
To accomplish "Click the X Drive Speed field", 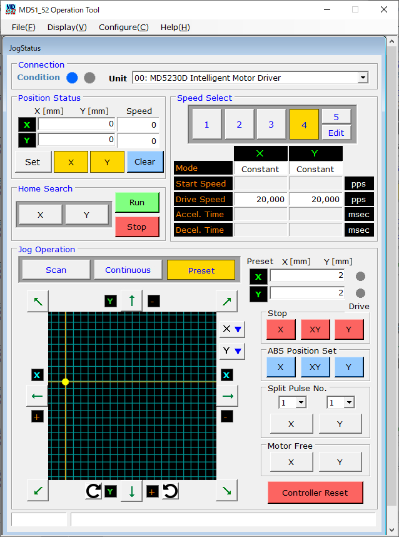I will pyautogui.click(x=261, y=199).
